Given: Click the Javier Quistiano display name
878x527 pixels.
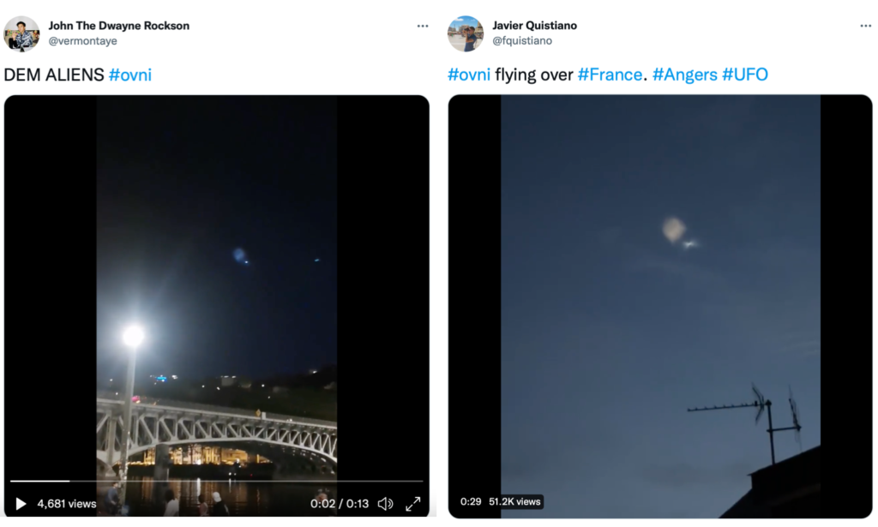Looking at the screenshot, I should [534, 26].
